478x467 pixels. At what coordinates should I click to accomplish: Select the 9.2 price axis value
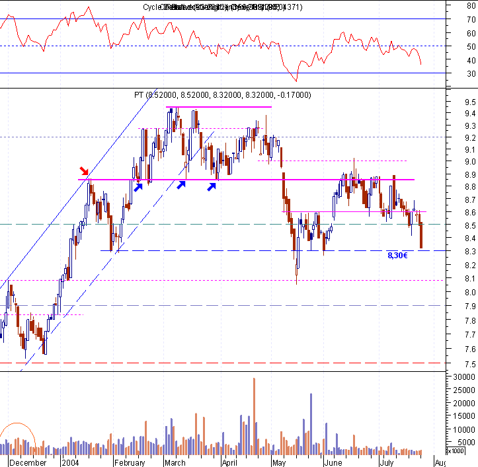(470, 137)
